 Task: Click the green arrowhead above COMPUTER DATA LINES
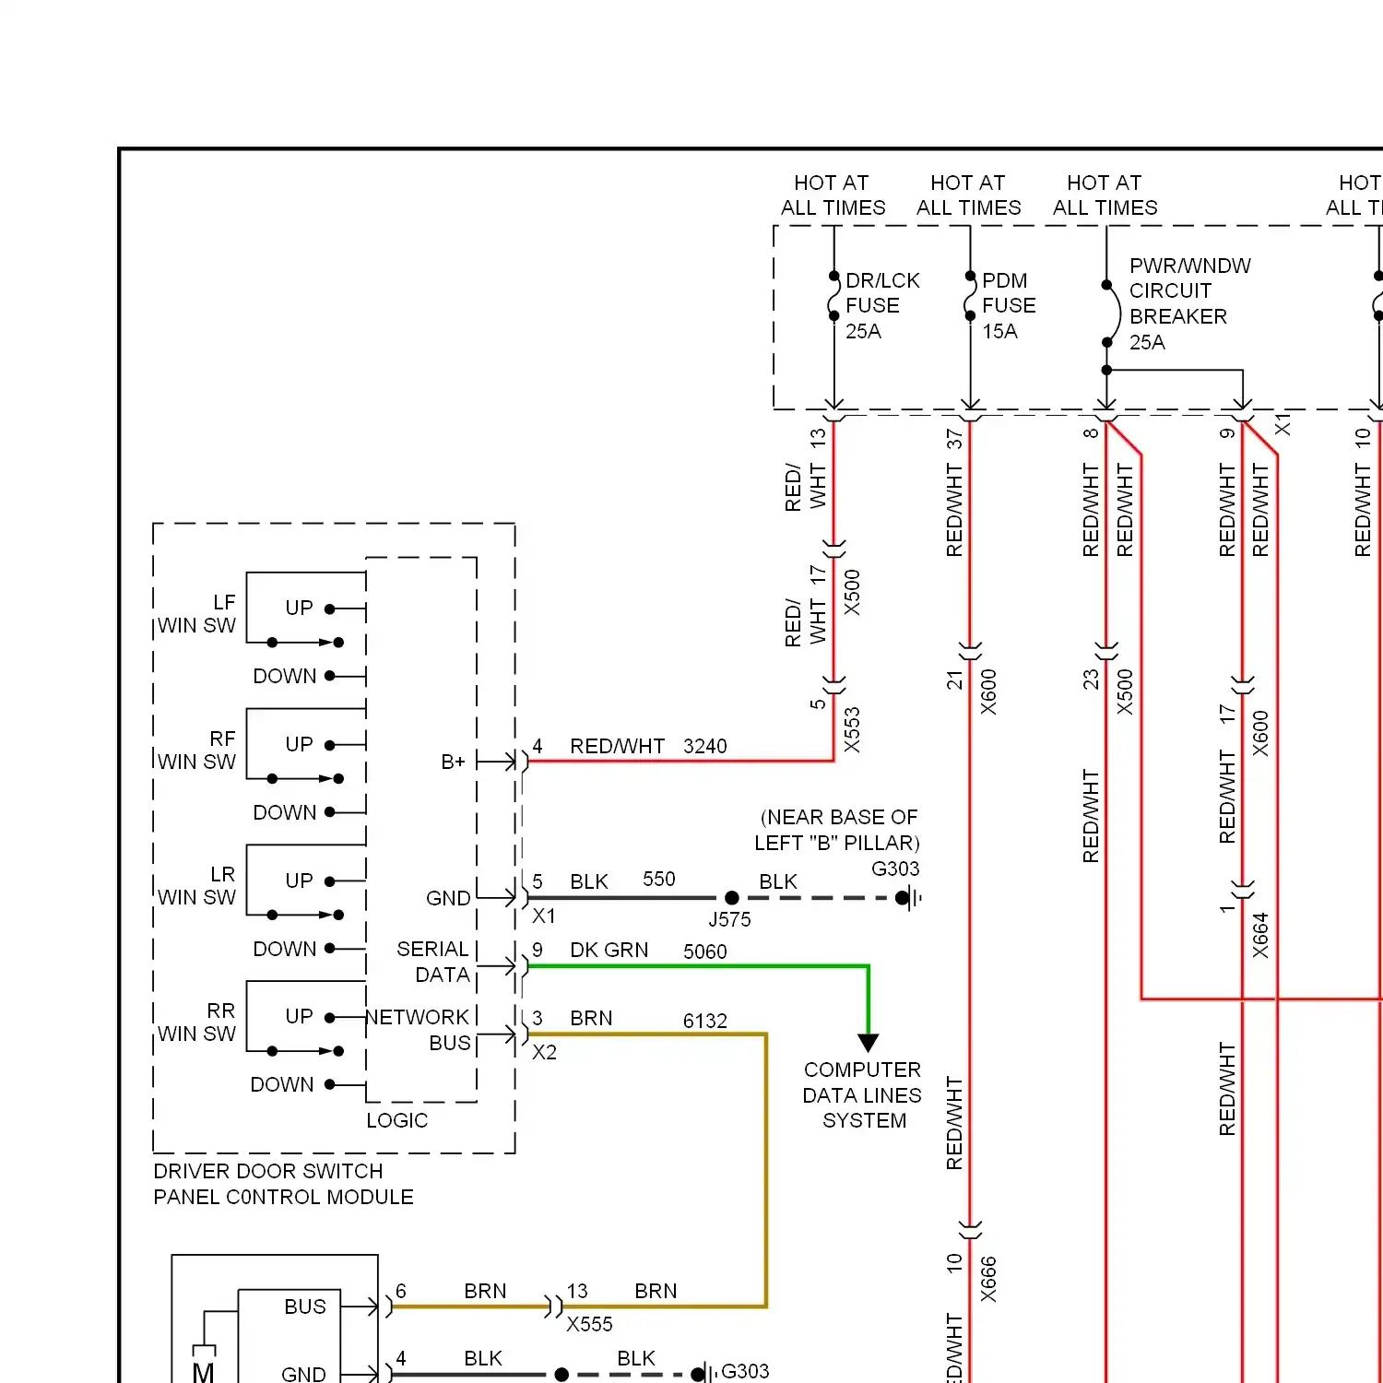tap(868, 1043)
